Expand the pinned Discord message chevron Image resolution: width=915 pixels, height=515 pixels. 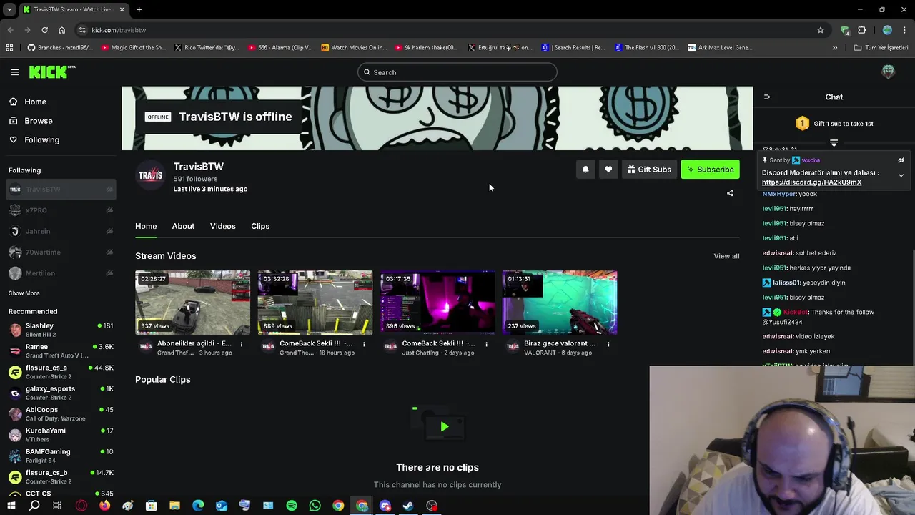point(901,175)
